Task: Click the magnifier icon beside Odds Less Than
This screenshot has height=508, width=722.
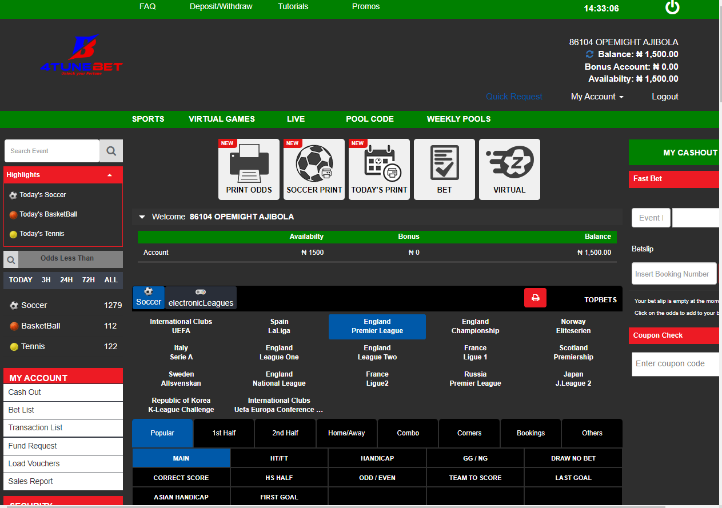Action: pyautogui.click(x=11, y=259)
